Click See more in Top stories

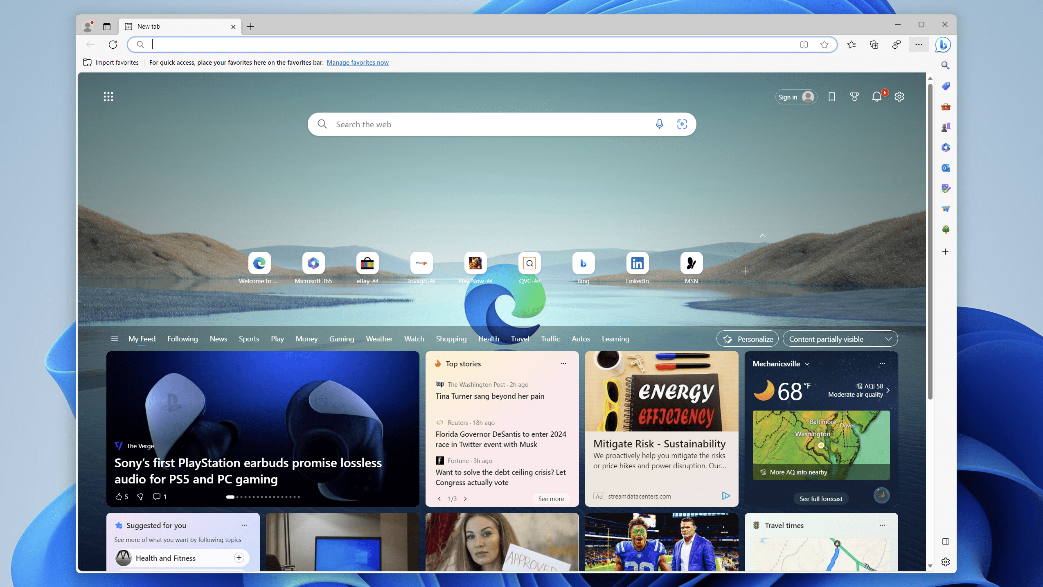click(x=551, y=499)
